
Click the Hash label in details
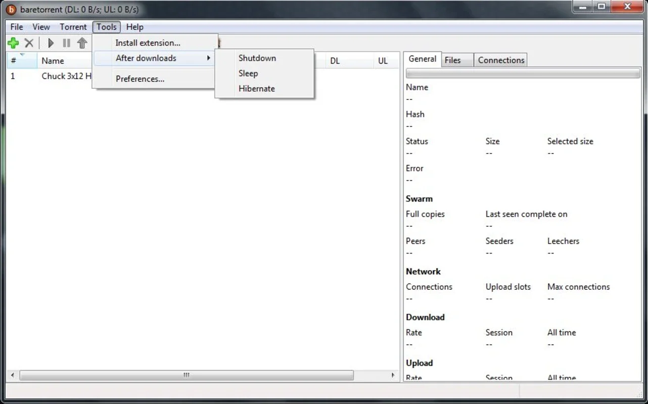[415, 114]
